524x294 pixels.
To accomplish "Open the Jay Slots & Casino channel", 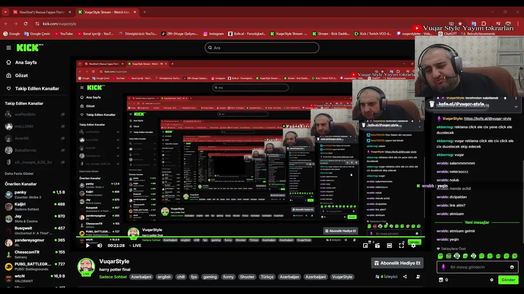I will [35, 218].
